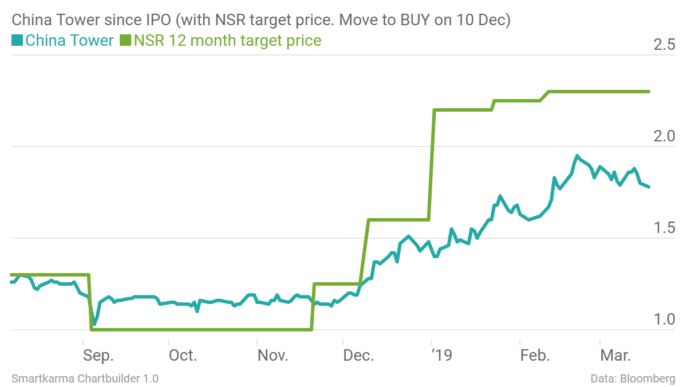687x387 pixels.
Task: Select the "Oct." x-axis label
Action: (x=183, y=356)
